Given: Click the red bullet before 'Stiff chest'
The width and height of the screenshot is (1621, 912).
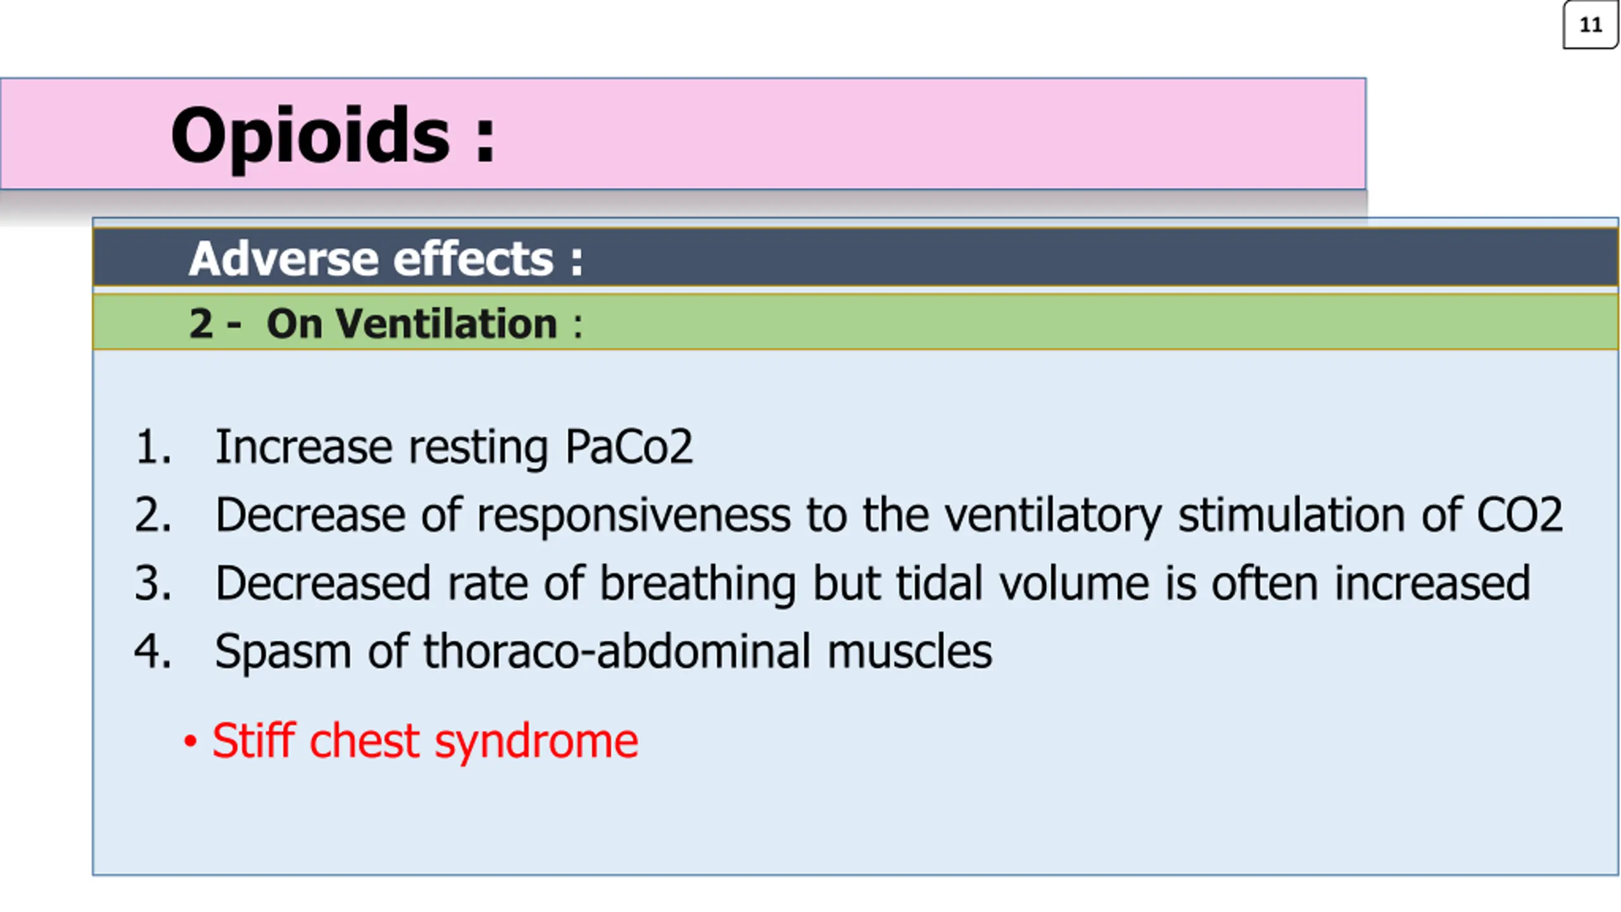Looking at the screenshot, I should tap(190, 741).
